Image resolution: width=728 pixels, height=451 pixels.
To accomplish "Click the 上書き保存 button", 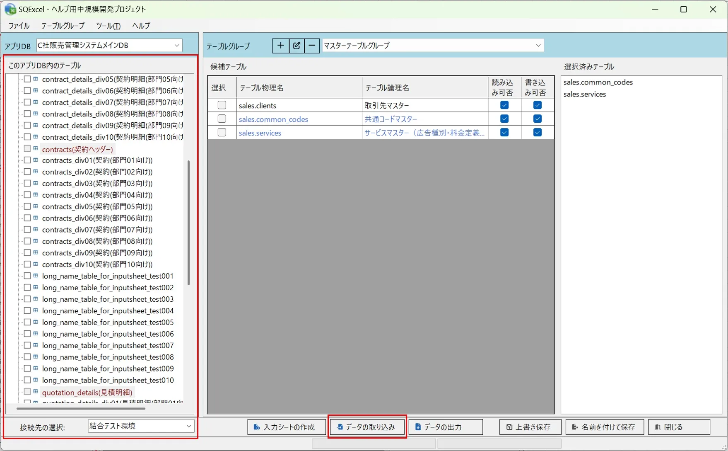I will coord(530,427).
